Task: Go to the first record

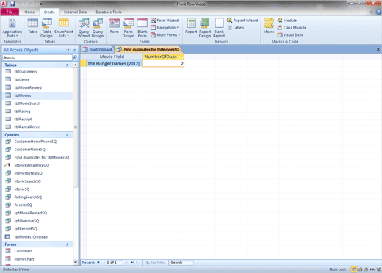Action: (x=98, y=263)
